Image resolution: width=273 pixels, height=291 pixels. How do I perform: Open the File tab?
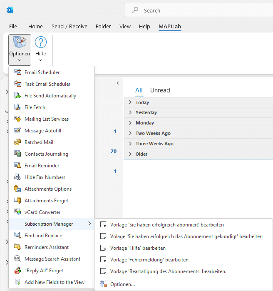point(13,27)
